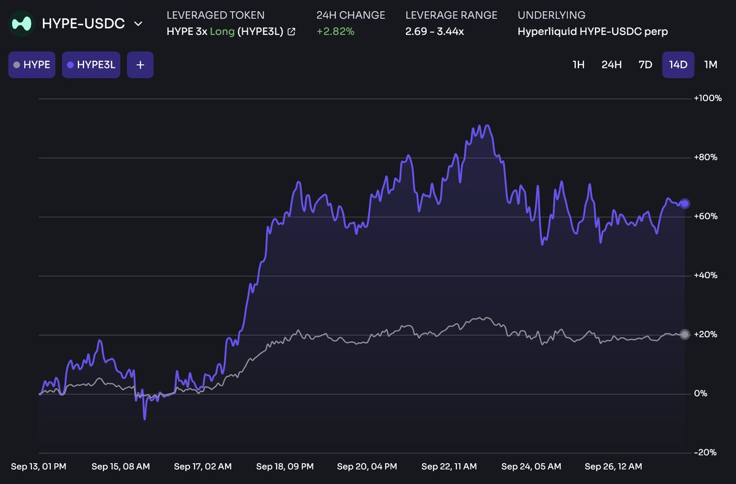Click the UNDERLYING heading

pyautogui.click(x=551, y=15)
